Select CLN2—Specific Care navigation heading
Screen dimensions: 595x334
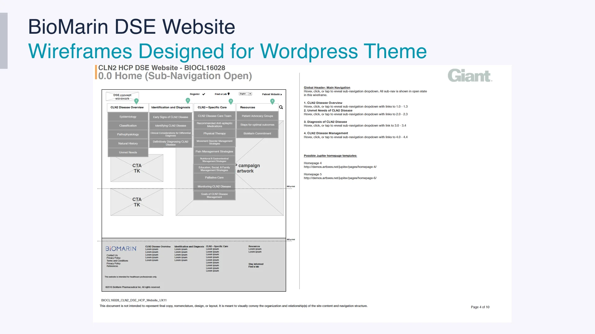[x=212, y=108]
